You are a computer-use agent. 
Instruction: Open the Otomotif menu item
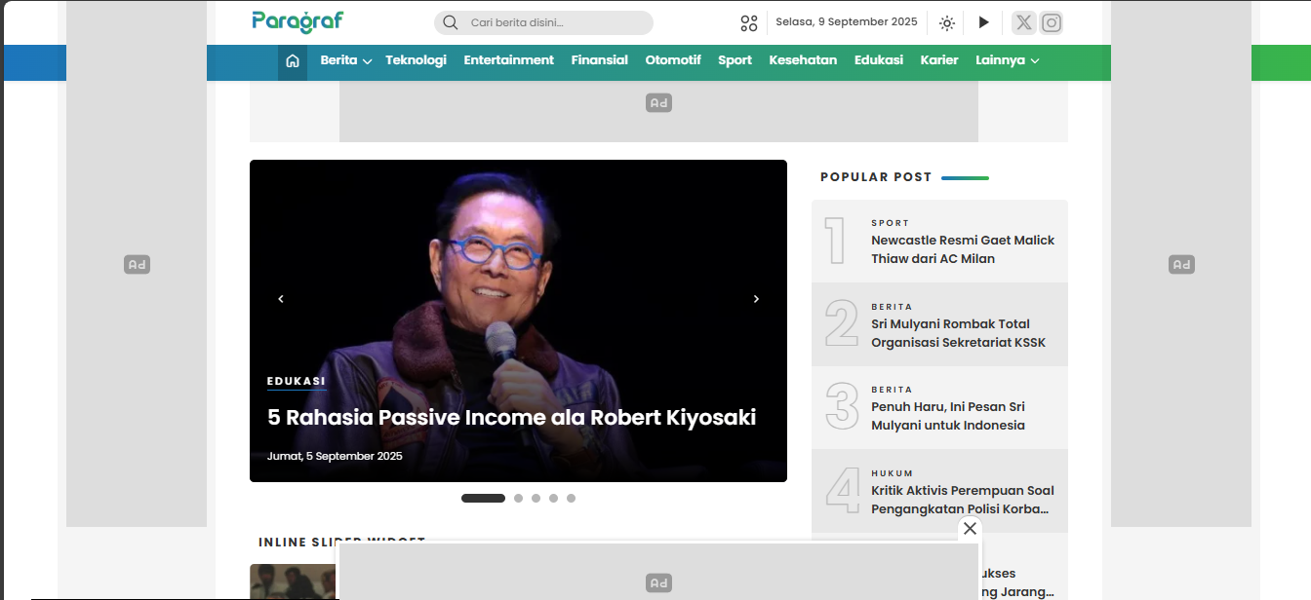coord(672,60)
